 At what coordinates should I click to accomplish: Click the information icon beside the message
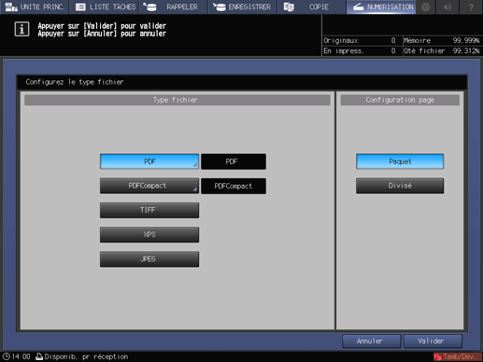(x=21, y=29)
